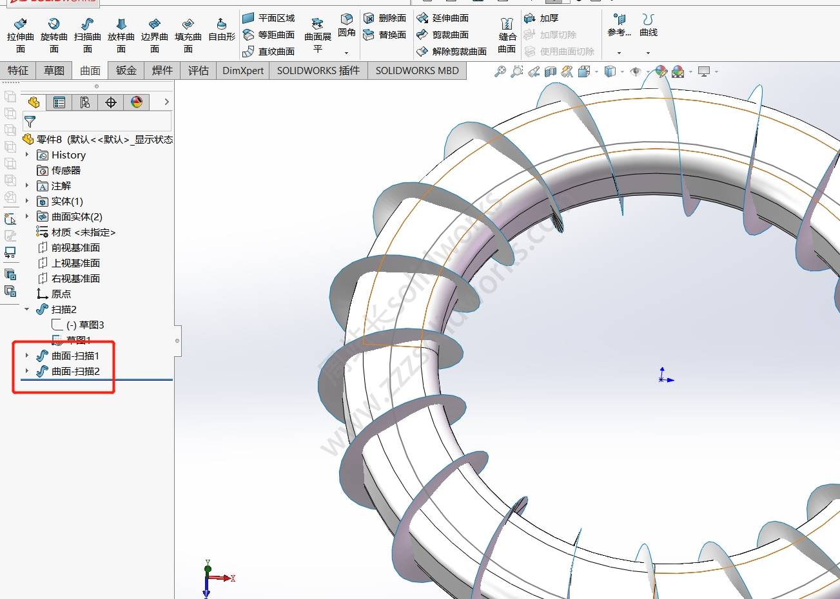Click the 删除面 delete face button
840x599 pixels.
[x=385, y=18]
